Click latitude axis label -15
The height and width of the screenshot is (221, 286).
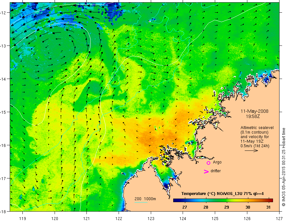tap(4, 112)
